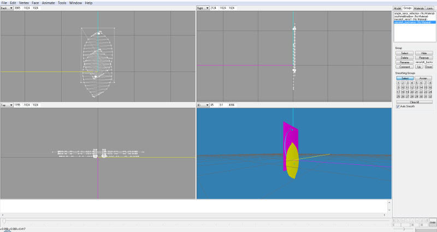The image size is (437, 232).
Task: Click smoothing group number 1 button
Action: (397, 82)
